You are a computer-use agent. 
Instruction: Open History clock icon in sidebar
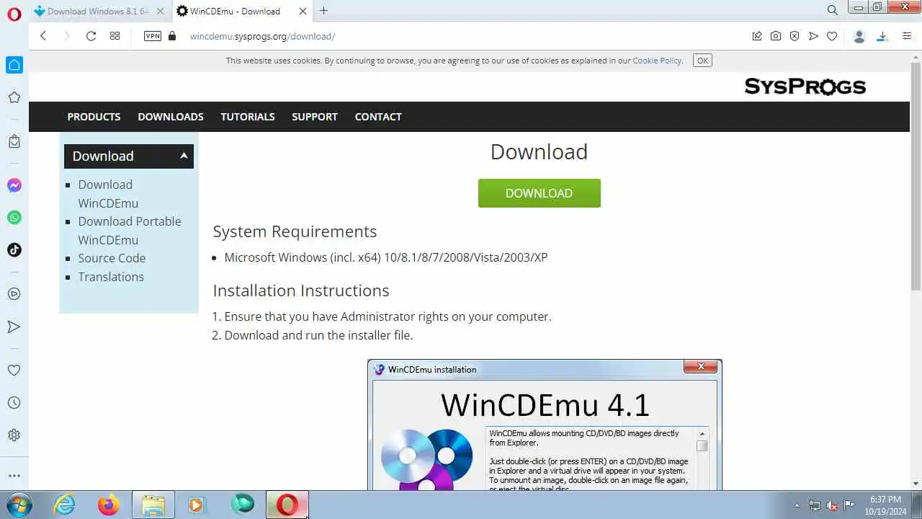14,403
